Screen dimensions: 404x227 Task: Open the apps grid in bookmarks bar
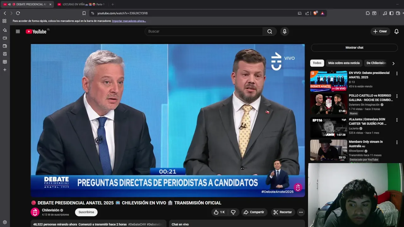coord(4,21)
